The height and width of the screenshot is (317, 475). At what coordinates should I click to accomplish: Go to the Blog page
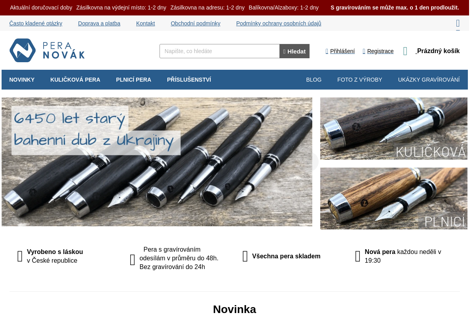314,80
